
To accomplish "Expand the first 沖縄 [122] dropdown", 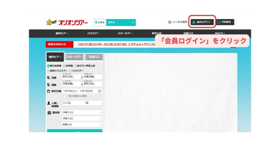I will coord(82,112).
